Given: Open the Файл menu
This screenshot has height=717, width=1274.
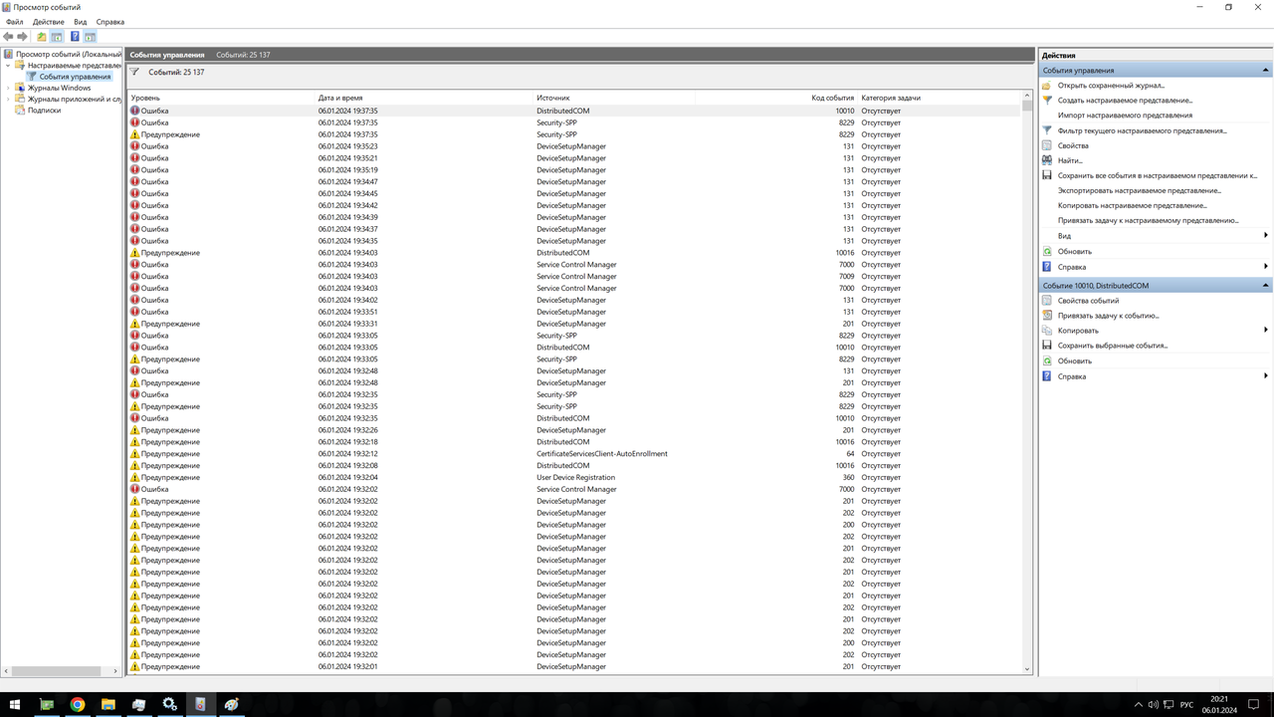Looking at the screenshot, I should (x=14, y=22).
